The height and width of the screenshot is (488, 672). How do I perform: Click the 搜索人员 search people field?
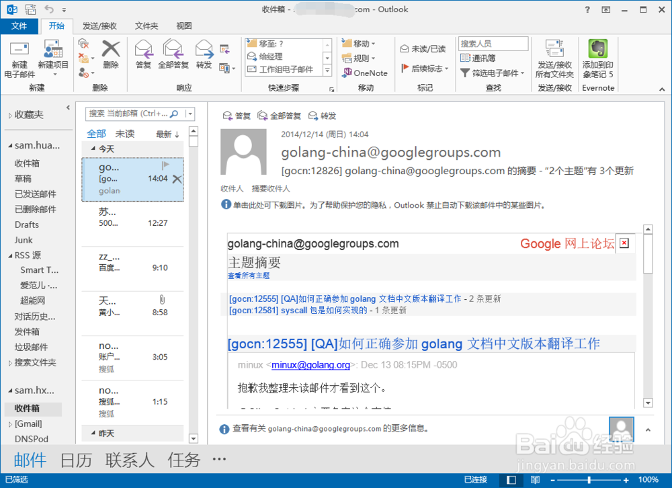493,44
